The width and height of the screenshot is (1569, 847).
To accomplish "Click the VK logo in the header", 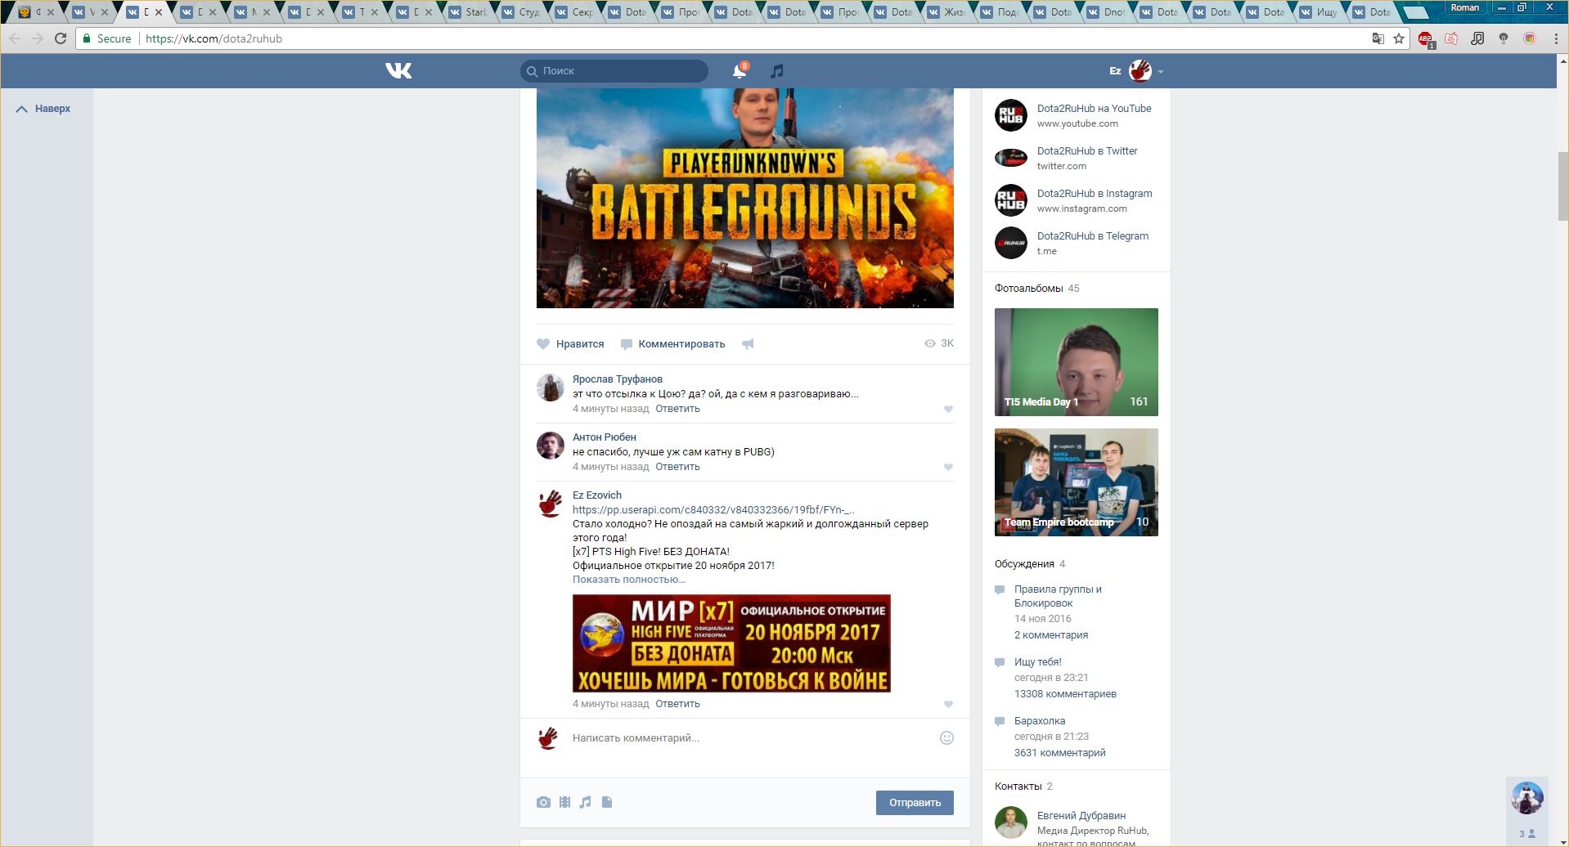I will pos(398,71).
